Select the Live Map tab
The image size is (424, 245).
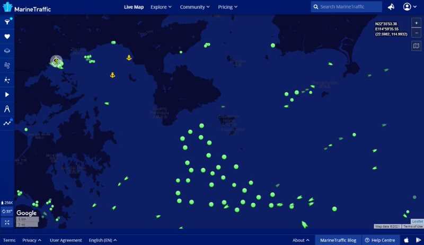(x=134, y=7)
